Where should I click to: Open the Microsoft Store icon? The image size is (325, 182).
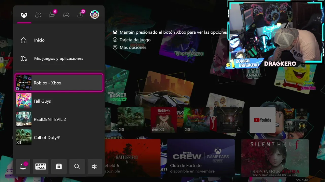pyautogui.click(x=59, y=166)
